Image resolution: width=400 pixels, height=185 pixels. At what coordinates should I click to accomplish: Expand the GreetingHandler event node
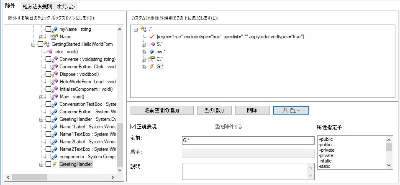[x=41, y=165]
